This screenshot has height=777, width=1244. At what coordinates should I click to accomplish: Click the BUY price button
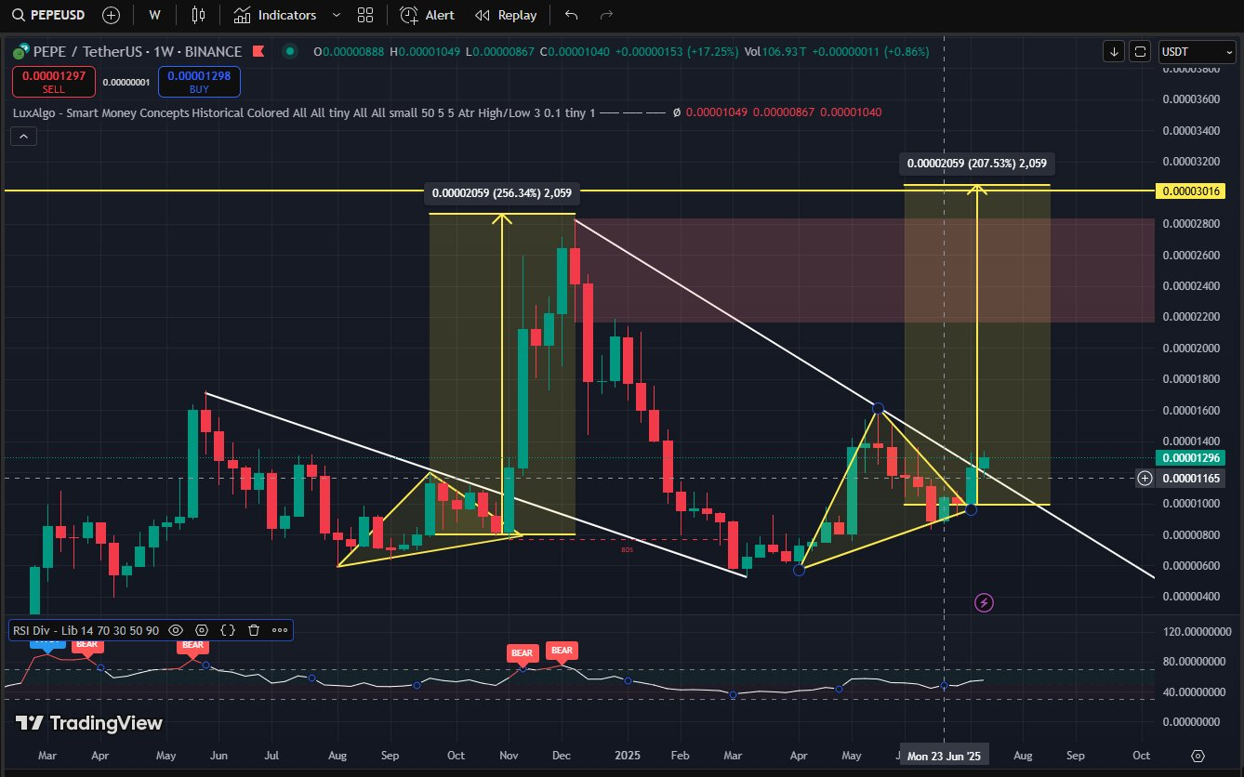click(199, 82)
